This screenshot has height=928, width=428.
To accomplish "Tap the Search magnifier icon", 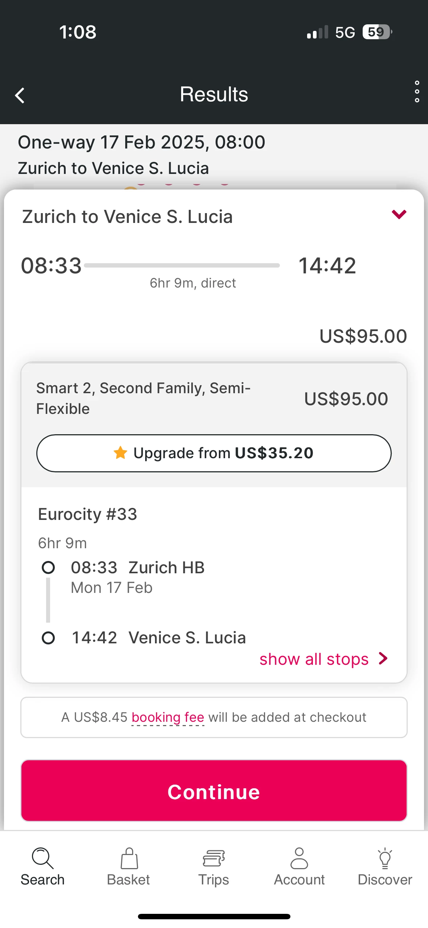I will click(x=42, y=858).
